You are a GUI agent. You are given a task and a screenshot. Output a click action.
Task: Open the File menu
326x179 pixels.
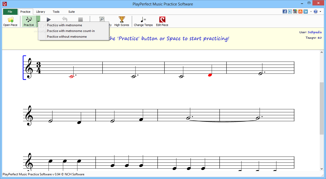pyautogui.click(x=10, y=12)
